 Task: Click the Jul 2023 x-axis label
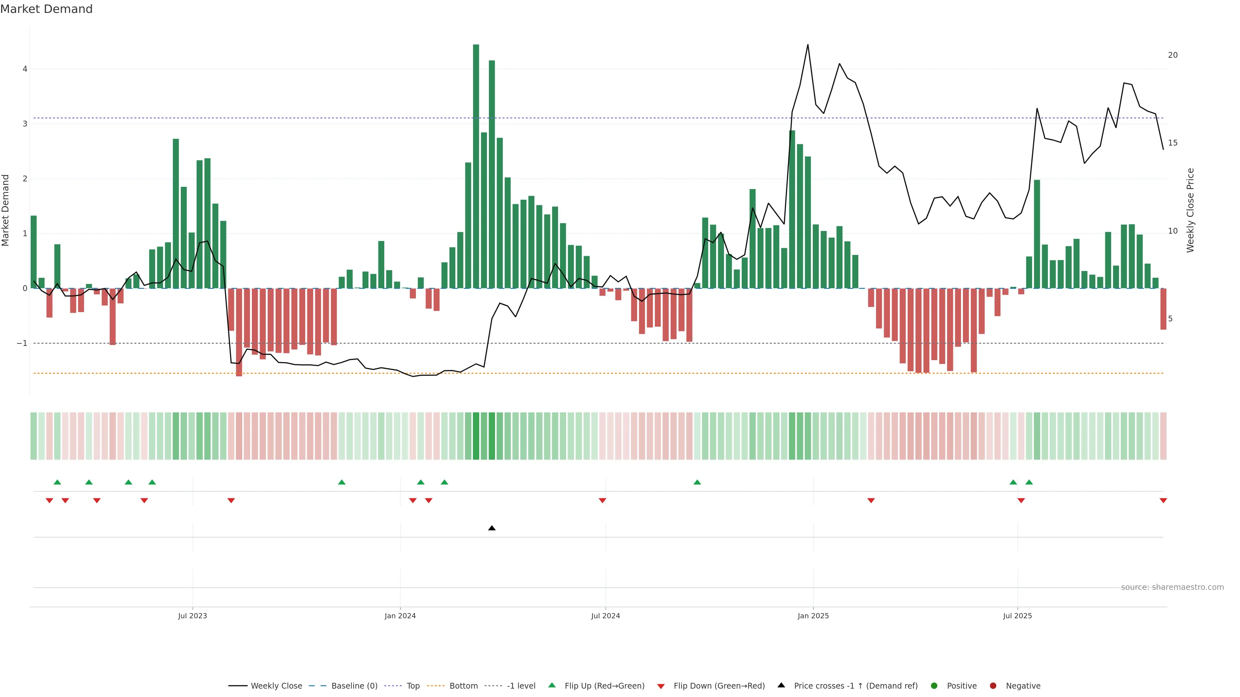point(192,616)
